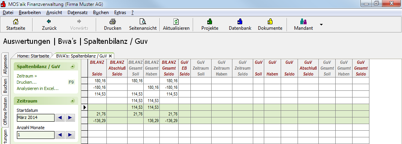Close the Spaltenbilanz / GuV tab
The image size is (402, 144).
(x=110, y=56)
